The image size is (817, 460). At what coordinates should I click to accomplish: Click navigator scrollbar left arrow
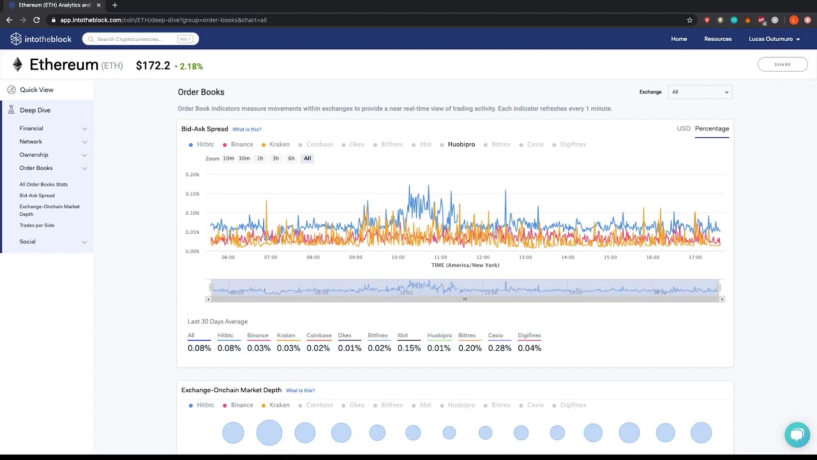(208, 299)
